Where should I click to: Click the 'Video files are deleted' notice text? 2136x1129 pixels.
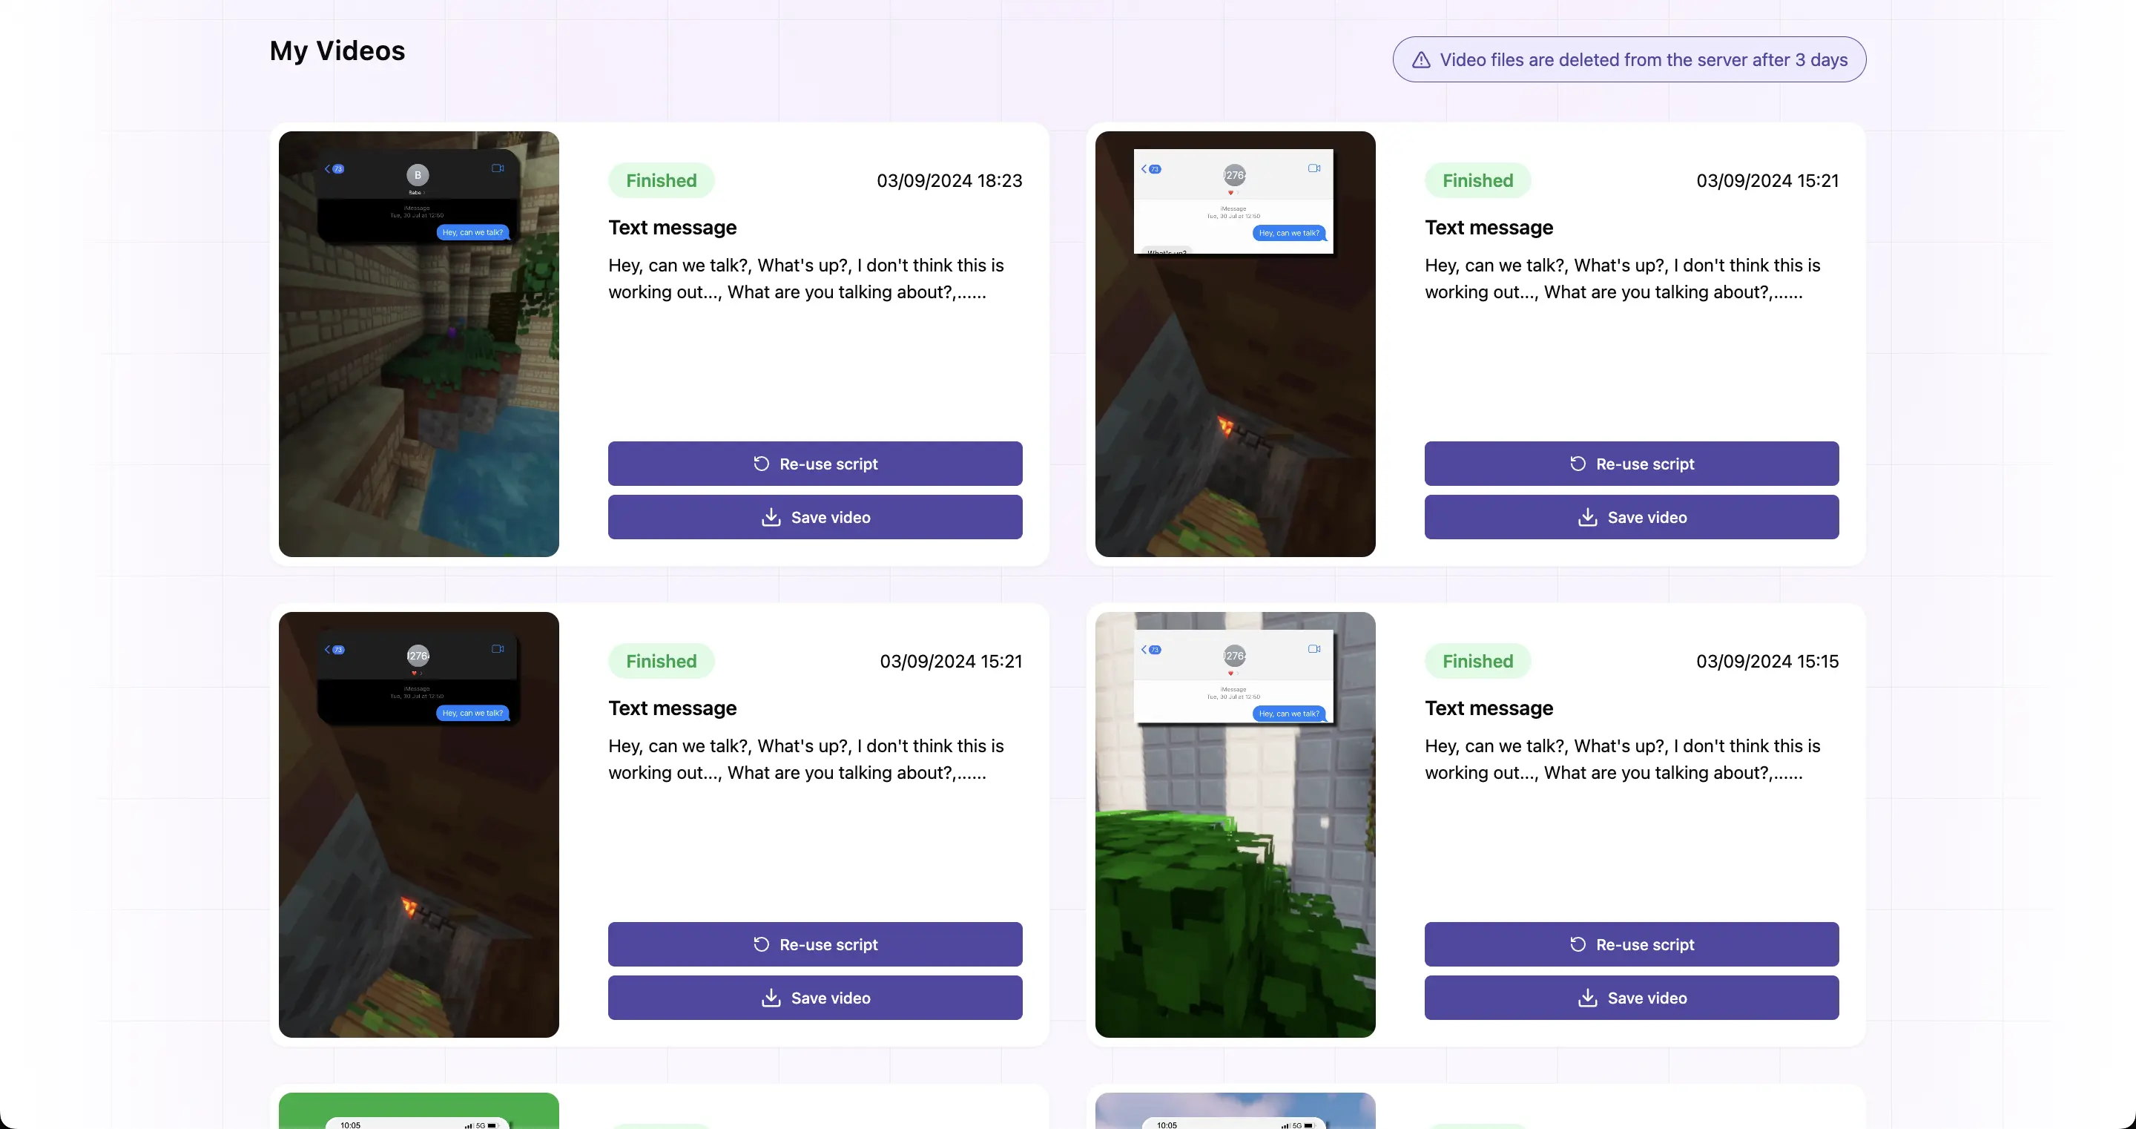tap(1644, 60)
